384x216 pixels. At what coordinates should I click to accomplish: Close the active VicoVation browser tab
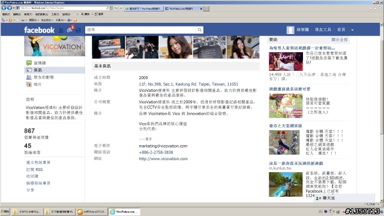tap(201, 8)
